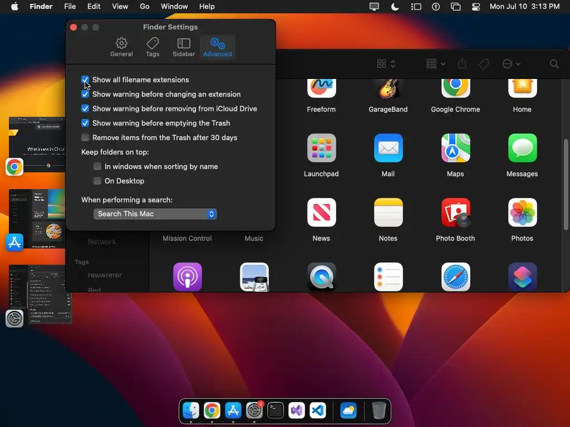Open Finder from the Dock
The height and width of the screenshot is (427, 570).
click(x=191, y=410)
